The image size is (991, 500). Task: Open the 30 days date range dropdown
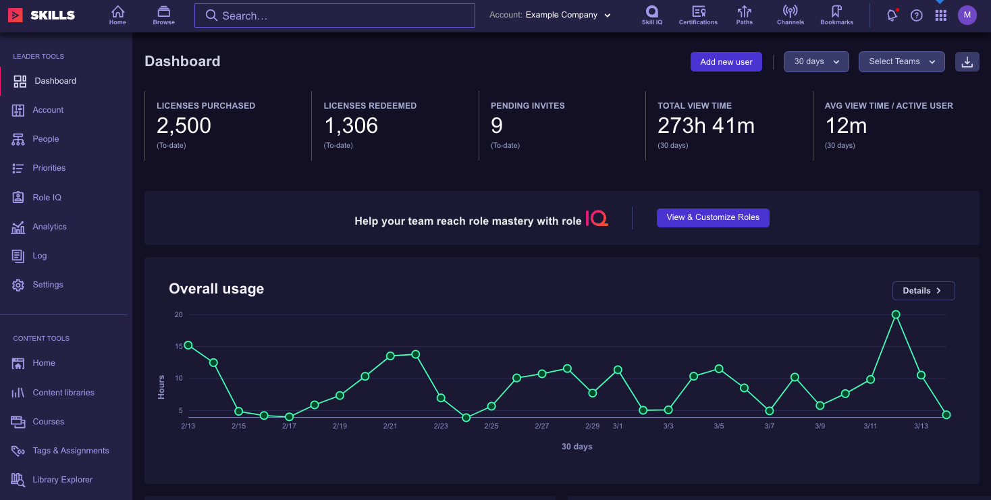815,61
